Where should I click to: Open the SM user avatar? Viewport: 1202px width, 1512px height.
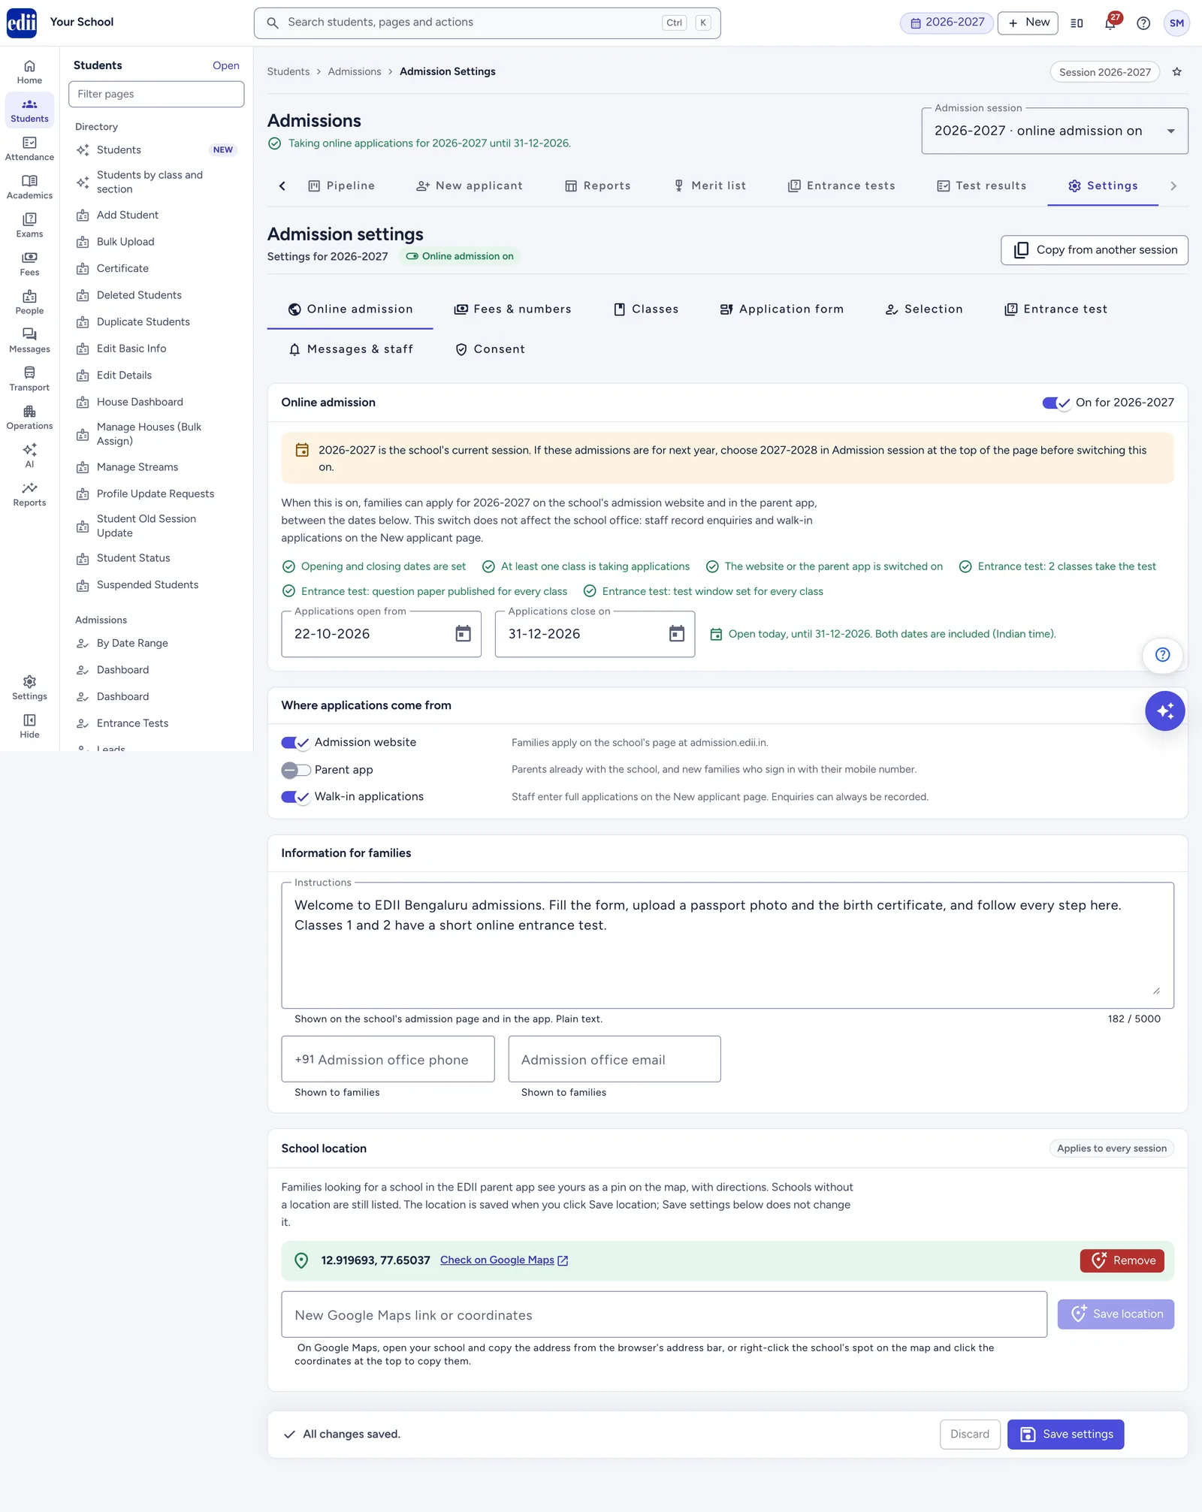click(x=1176, y=23)
